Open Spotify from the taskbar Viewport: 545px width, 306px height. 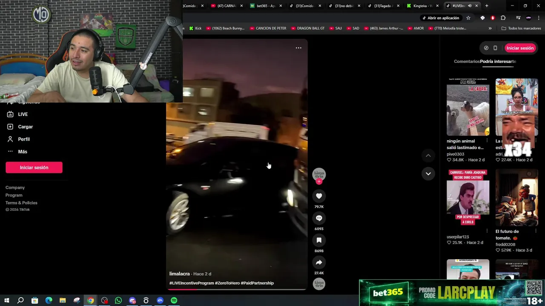(174, 300)
